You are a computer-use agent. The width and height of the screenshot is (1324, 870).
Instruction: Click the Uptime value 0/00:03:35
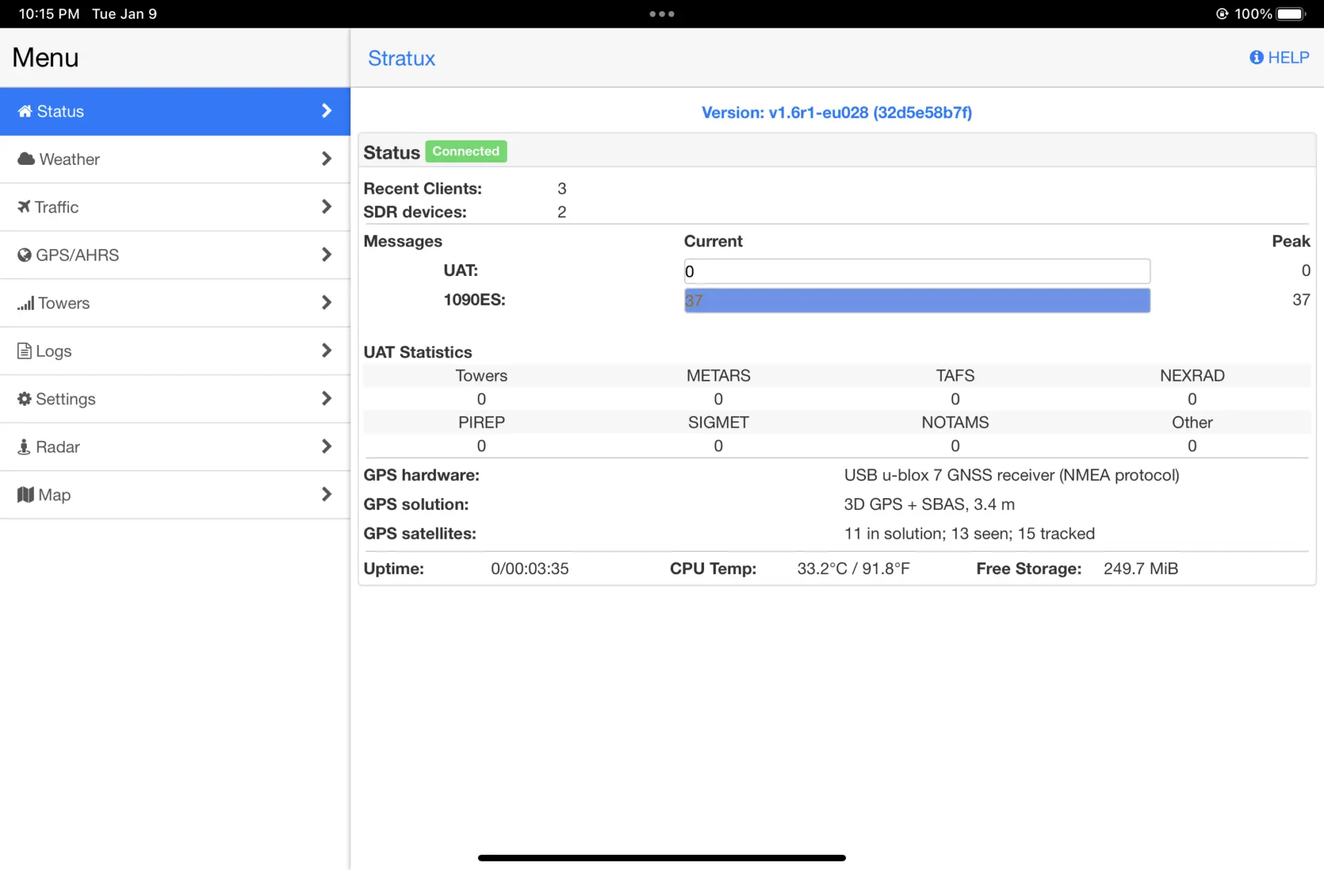tap(530, 569)
